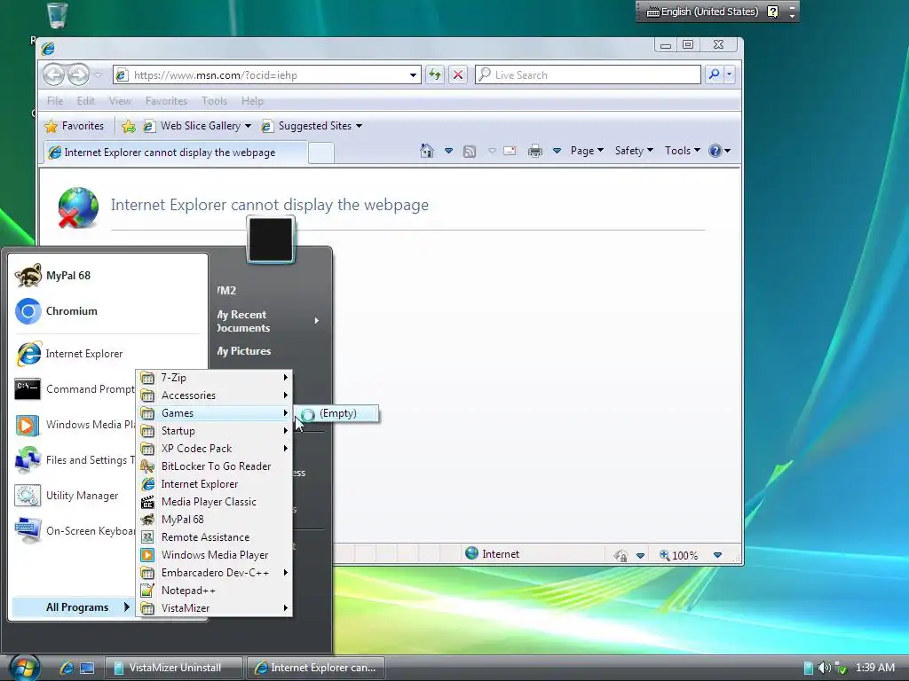Open the address bar history dropdown
Viewport: 909px width, 681px height.
click(414, 74)
